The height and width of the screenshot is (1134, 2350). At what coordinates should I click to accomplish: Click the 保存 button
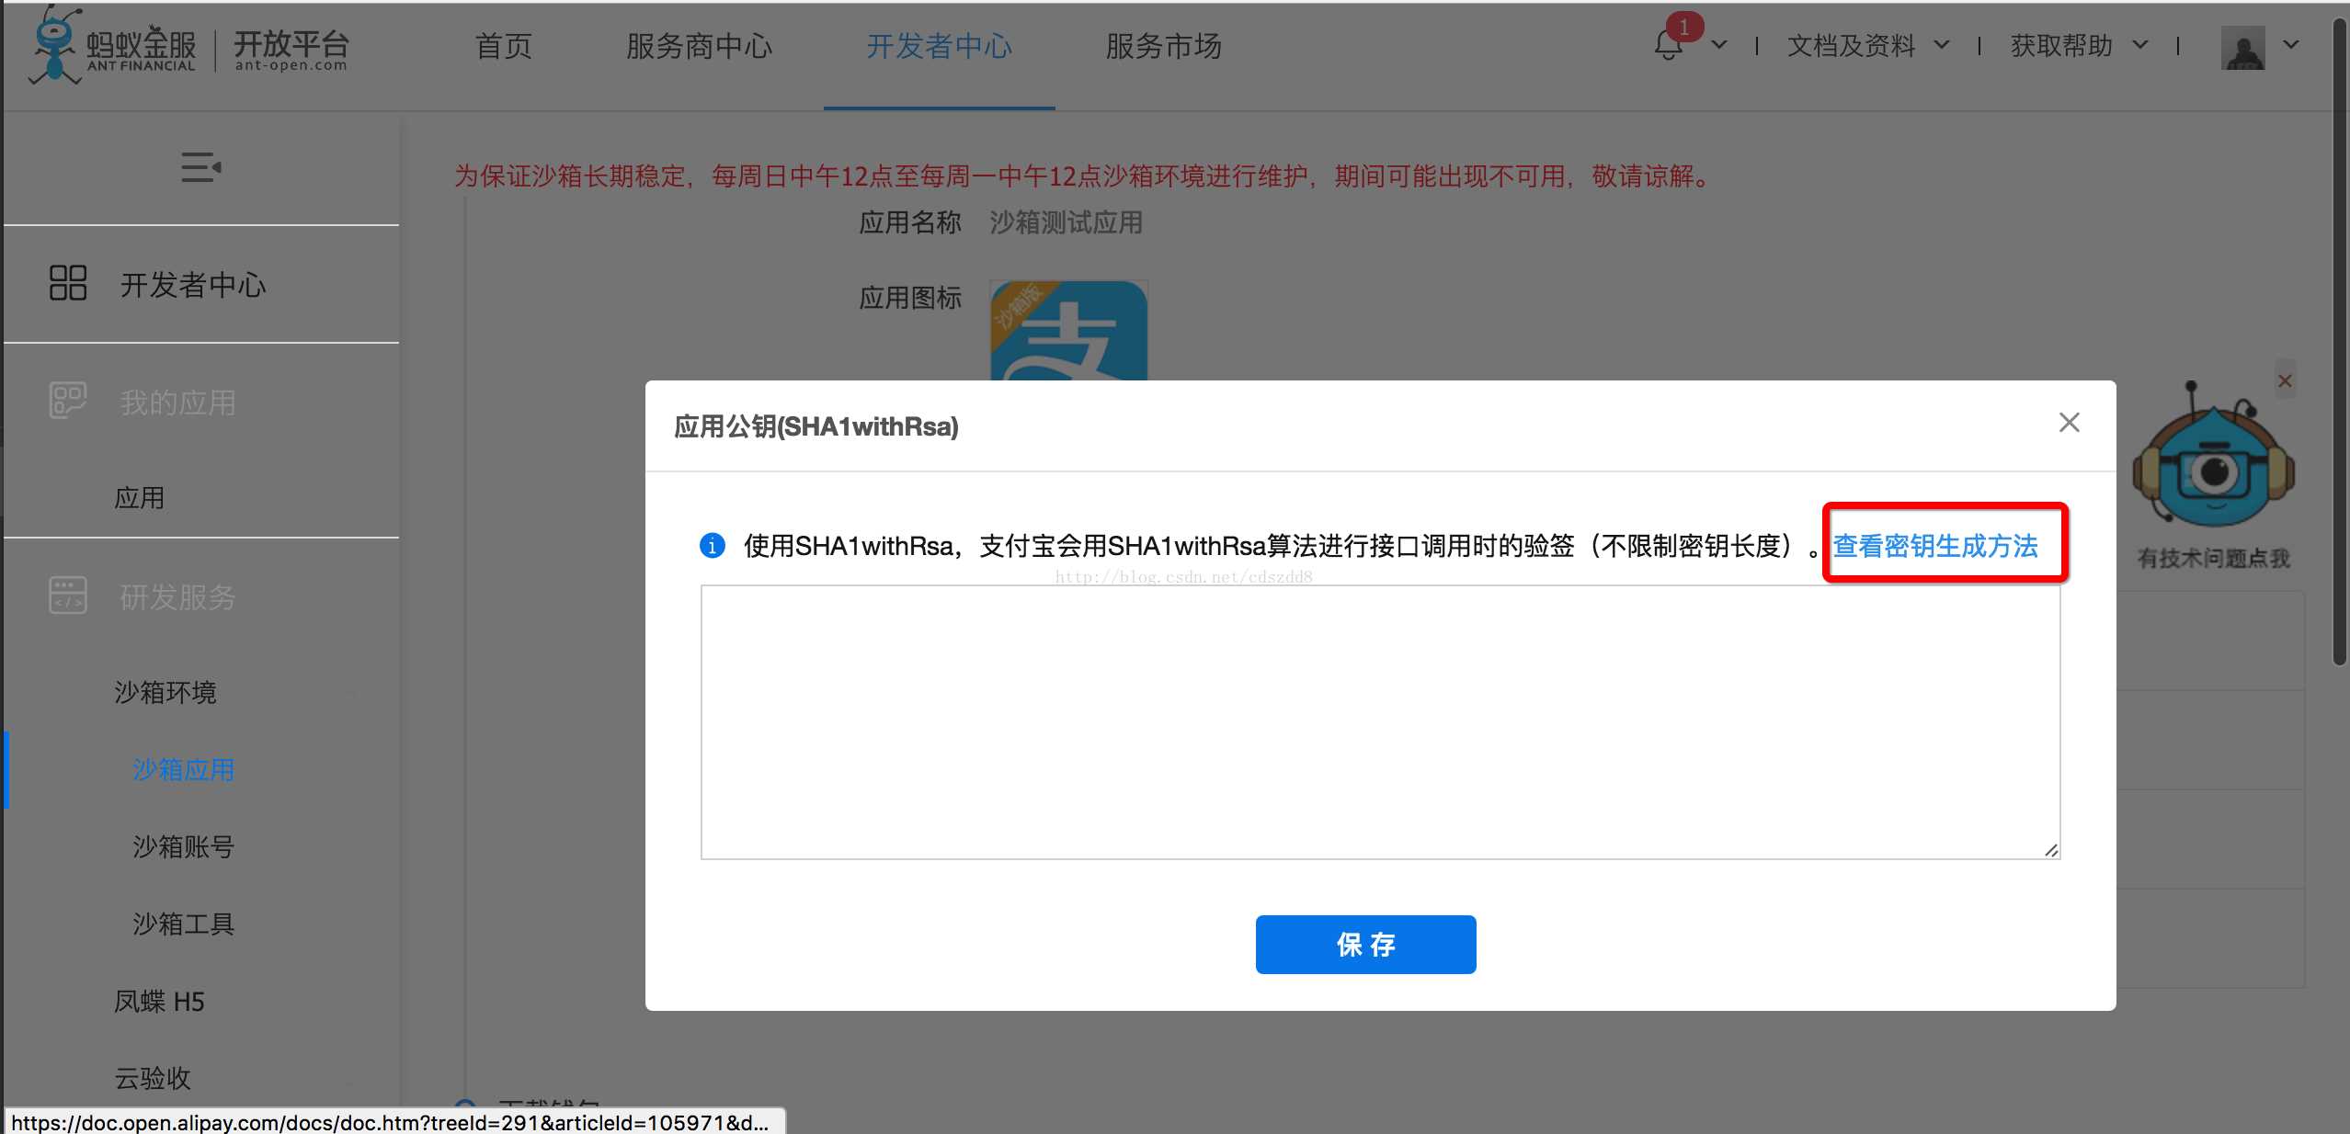[x=1365, y=944]
